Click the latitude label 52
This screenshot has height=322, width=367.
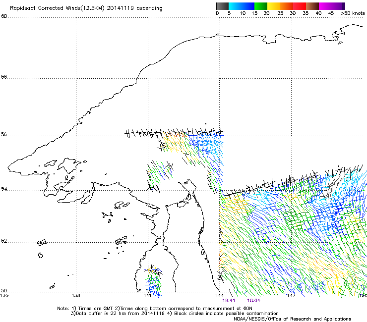click(4, 241)
